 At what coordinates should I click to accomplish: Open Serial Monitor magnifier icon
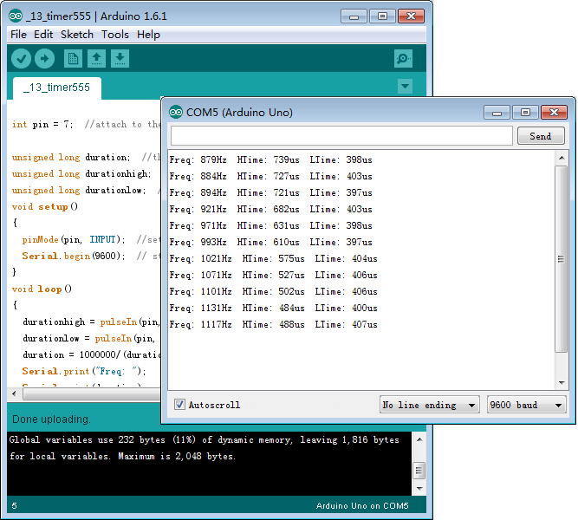coord(403,59)
